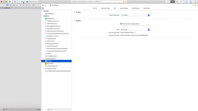Viewport: 198px width, 111px height.
Task: Run the UITests scheme with Play button
Action: (x=10, y=2)
